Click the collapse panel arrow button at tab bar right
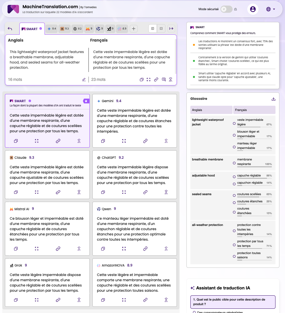Viewport: 285px width, 313px height. 171,29
